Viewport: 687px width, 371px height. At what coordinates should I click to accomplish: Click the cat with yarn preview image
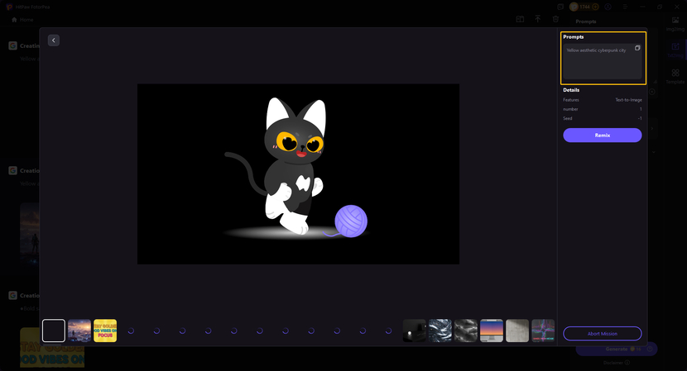298,174
